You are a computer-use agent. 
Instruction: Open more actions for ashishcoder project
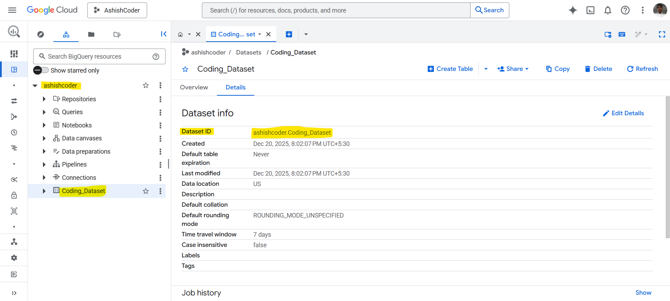point(160,85)
